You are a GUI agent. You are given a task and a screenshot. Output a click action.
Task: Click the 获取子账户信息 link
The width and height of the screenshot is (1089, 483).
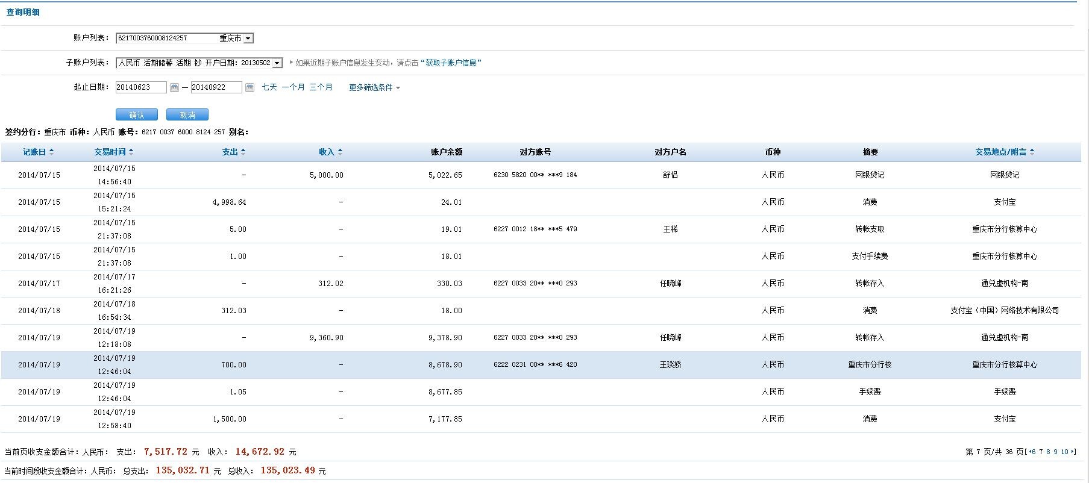click(x=451, y=63)
